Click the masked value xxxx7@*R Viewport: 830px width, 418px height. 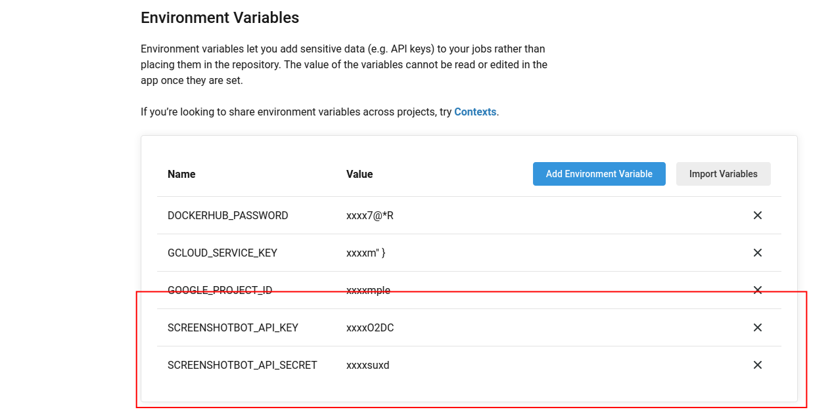(370, 215)
